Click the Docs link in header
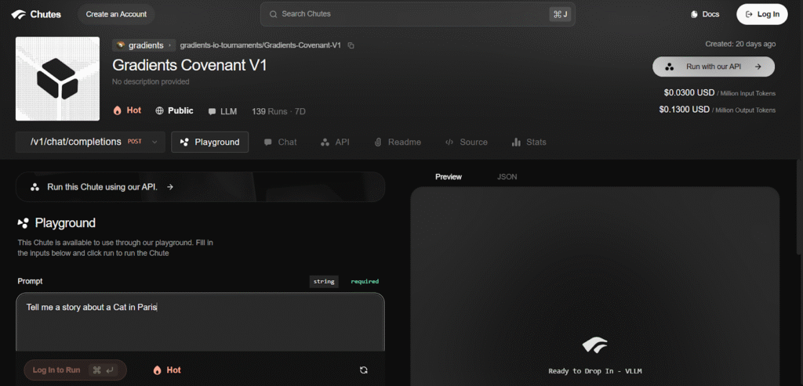 click(x=704, y=14)
